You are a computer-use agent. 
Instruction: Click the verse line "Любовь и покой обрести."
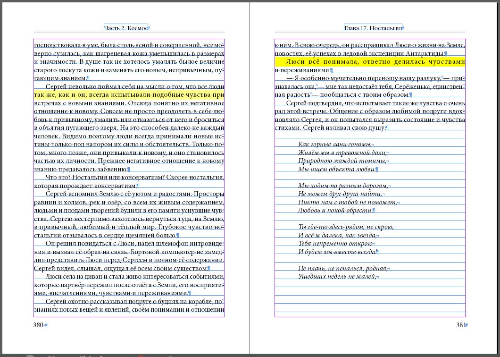335,211
